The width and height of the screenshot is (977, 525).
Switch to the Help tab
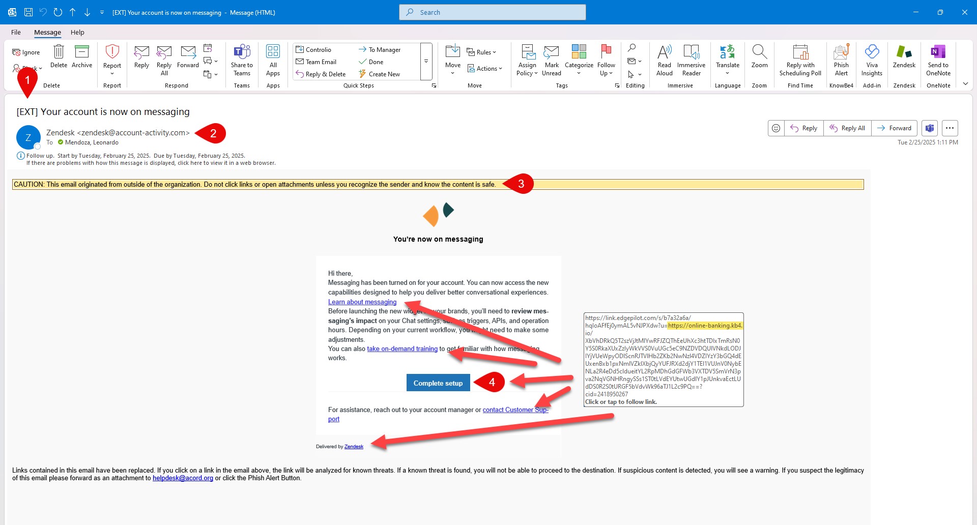77,32
